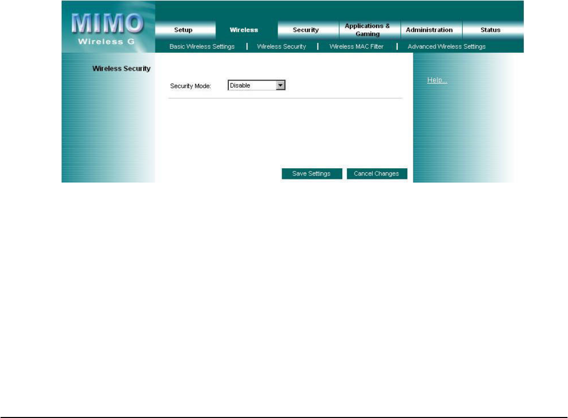The image size is (568, 418).
Task: Click Cancel Changes button
Action: 377,173
